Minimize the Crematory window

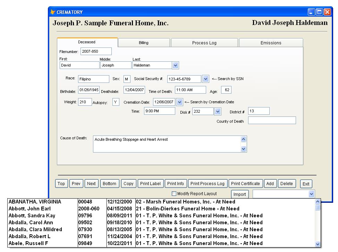[x=311, y=12]
